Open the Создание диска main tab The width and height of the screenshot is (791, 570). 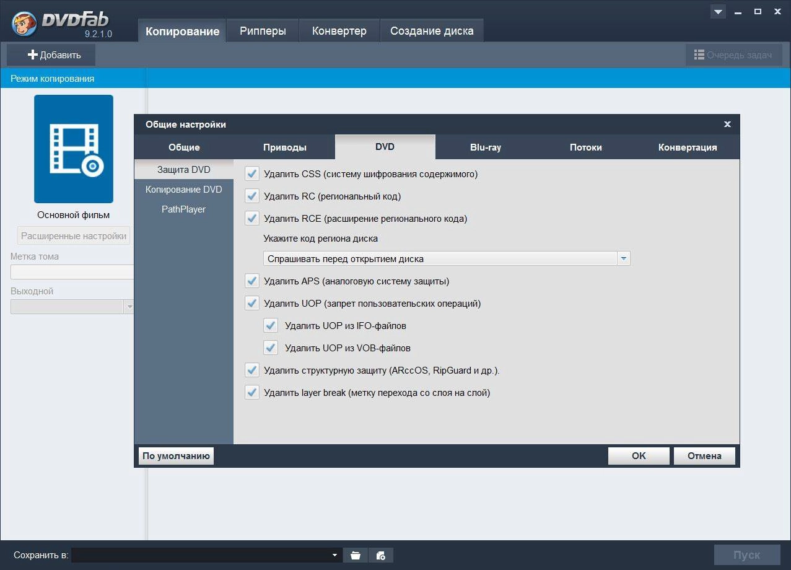[432, 31]
